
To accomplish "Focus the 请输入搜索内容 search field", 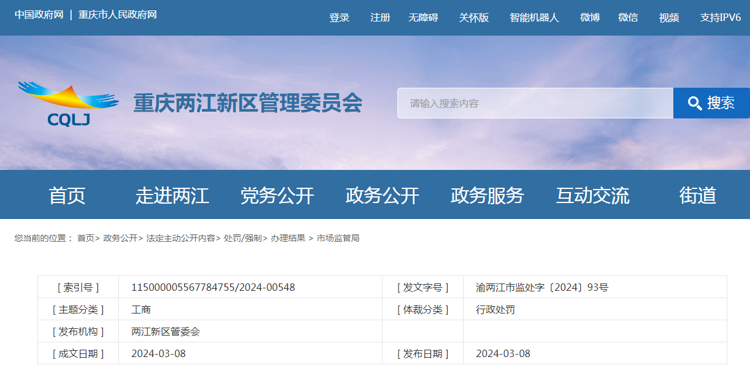I will [535, 103].
